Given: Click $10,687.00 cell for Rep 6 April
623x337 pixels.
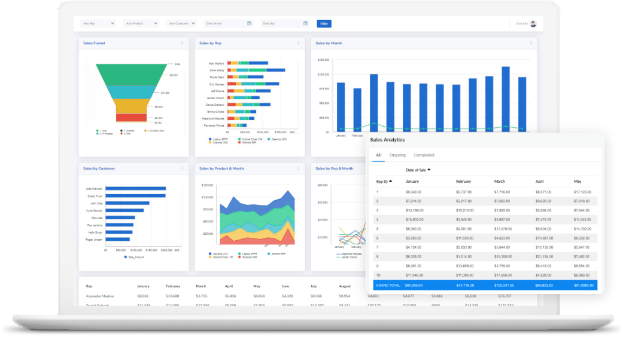Looking at the screenshot, I should (x=545, y=238).
